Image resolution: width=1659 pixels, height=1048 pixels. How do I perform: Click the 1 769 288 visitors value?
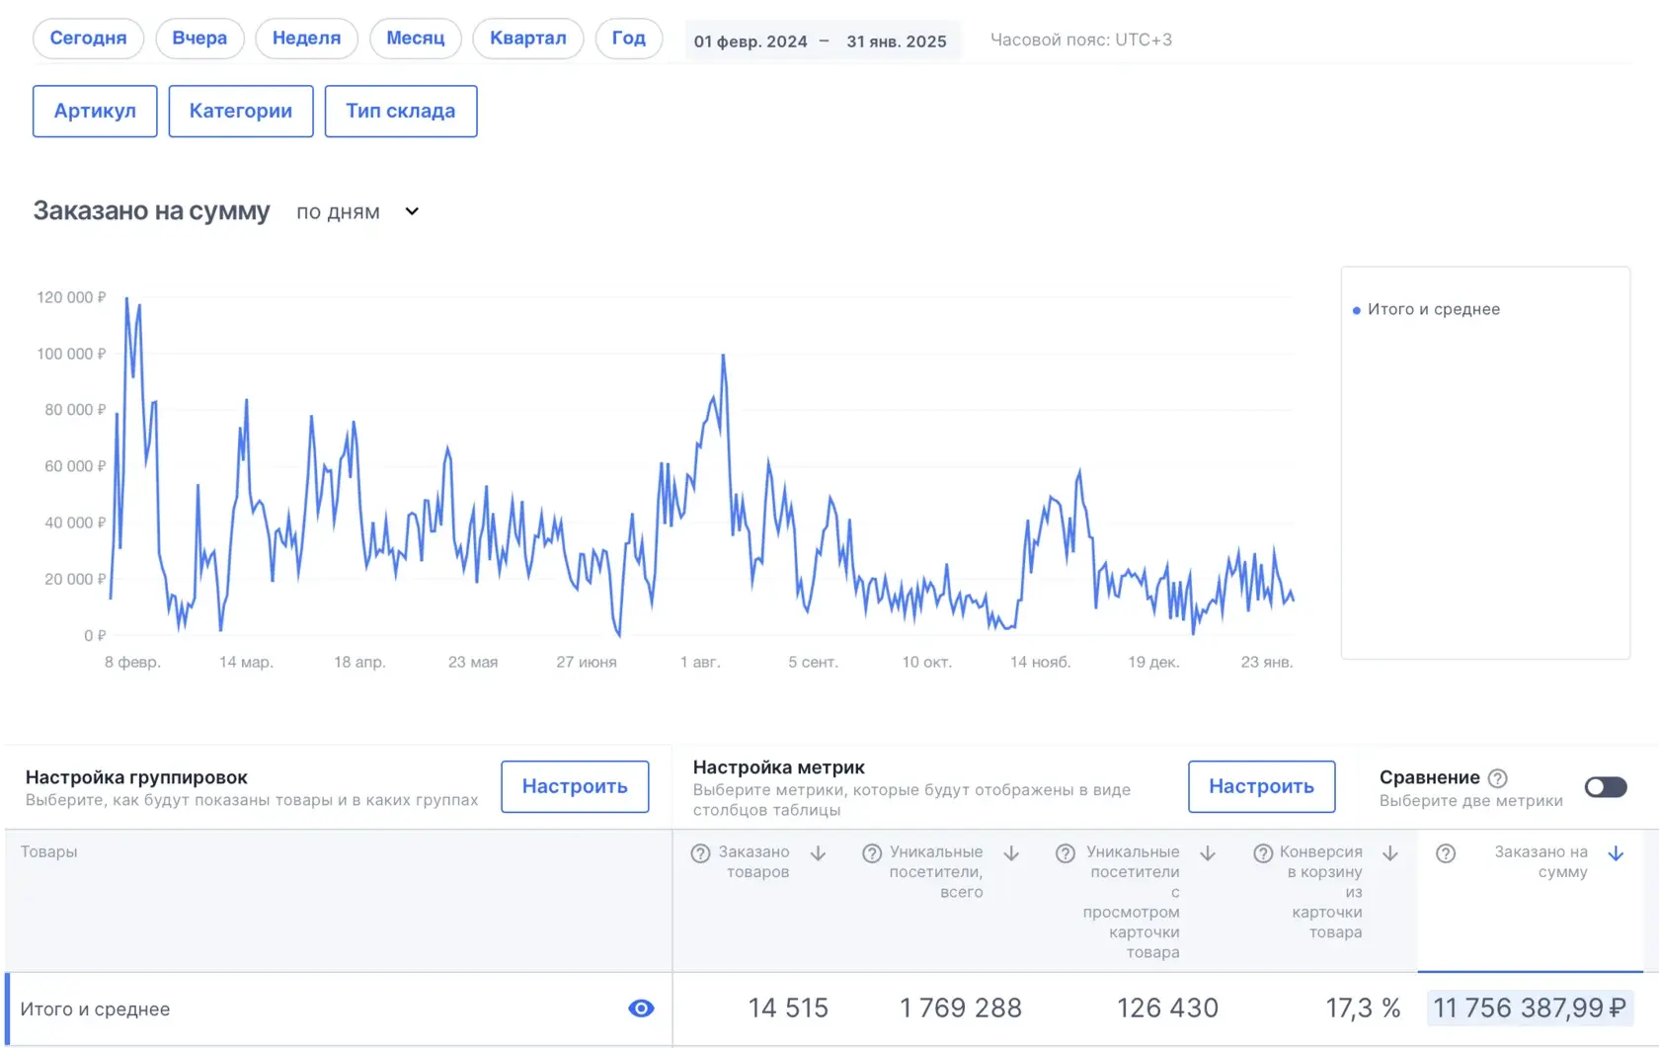[x=961, y=1008]
